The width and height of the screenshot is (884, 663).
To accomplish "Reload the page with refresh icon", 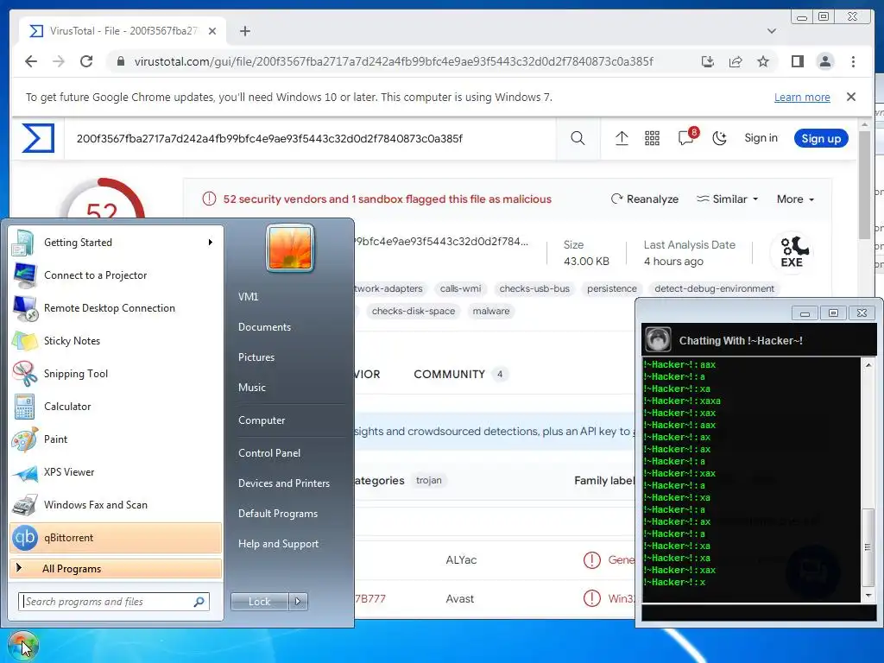I will 86,61.
